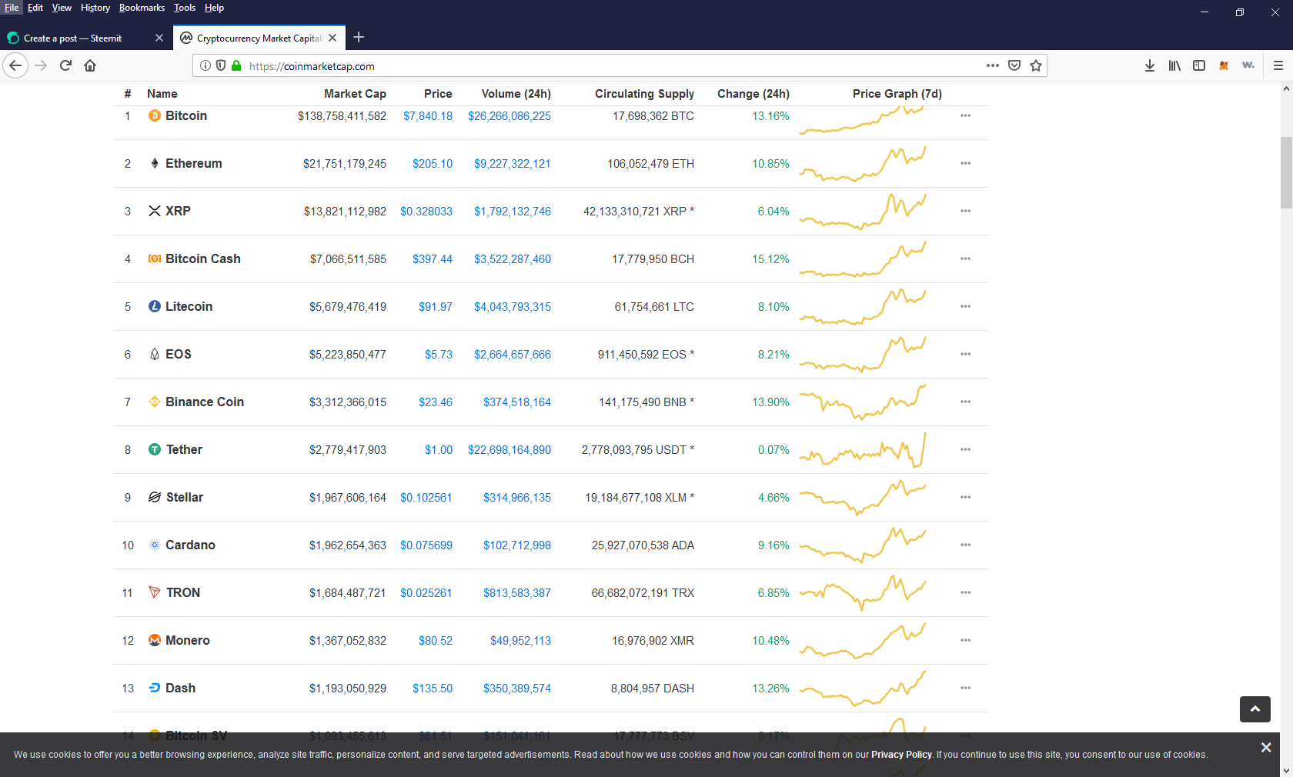Open the Firefox home page
This screenshot has height=777, width=1293.
point(90,65)
